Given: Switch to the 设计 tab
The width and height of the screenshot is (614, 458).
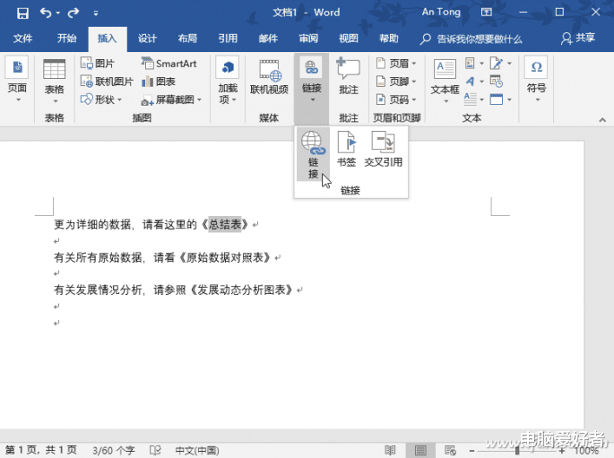Looking at the screenshot, I should coord(147,39).
